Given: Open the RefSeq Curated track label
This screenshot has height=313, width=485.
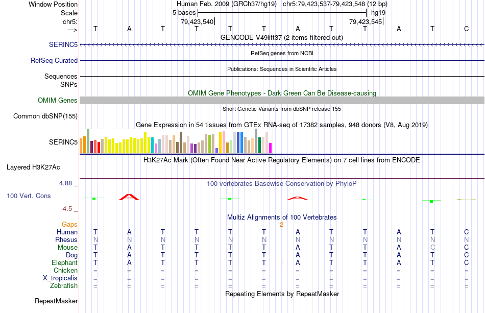Looking at the screenshot, I should click(x=54, y=60).
